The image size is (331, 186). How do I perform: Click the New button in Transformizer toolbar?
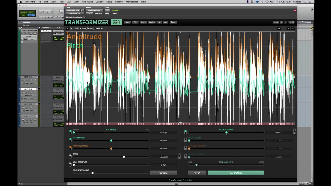[127, 22]
